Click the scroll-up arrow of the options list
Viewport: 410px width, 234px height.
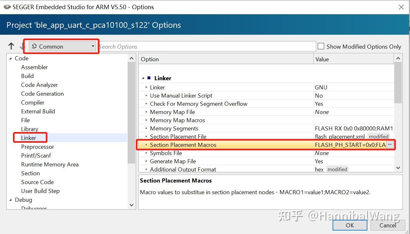point(398,58)
